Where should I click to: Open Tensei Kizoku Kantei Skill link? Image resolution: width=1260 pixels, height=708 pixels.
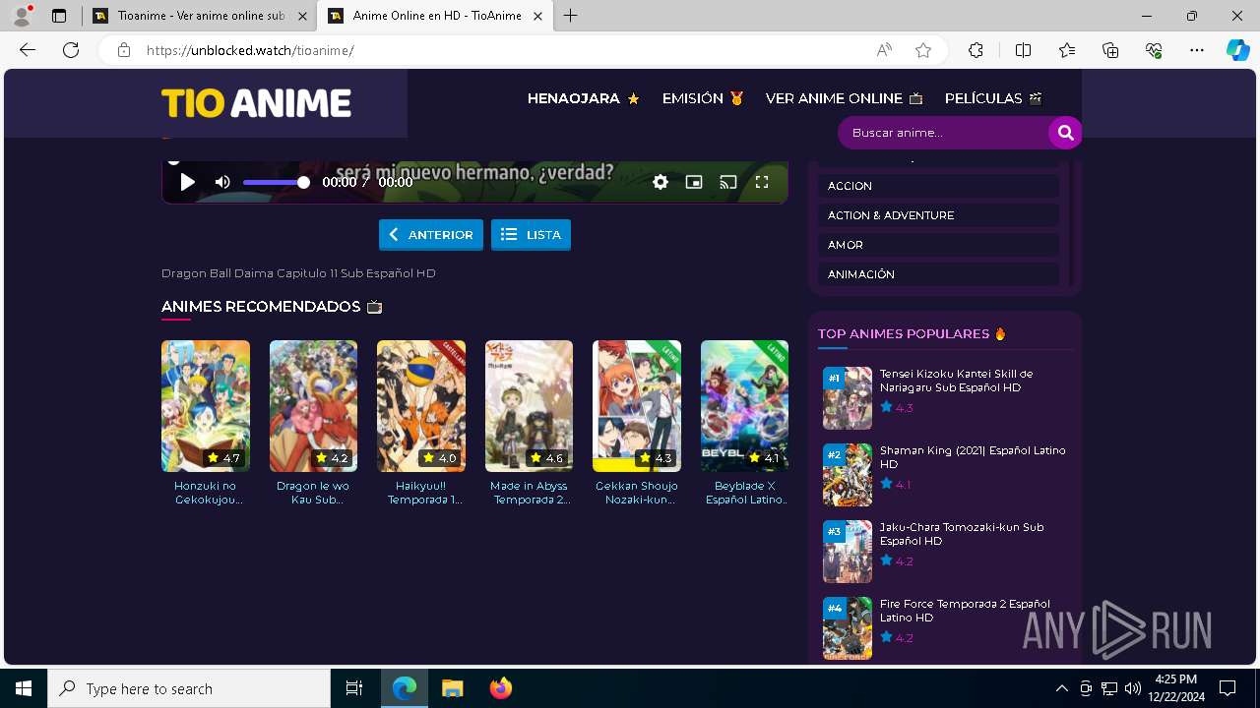point(956,381)
